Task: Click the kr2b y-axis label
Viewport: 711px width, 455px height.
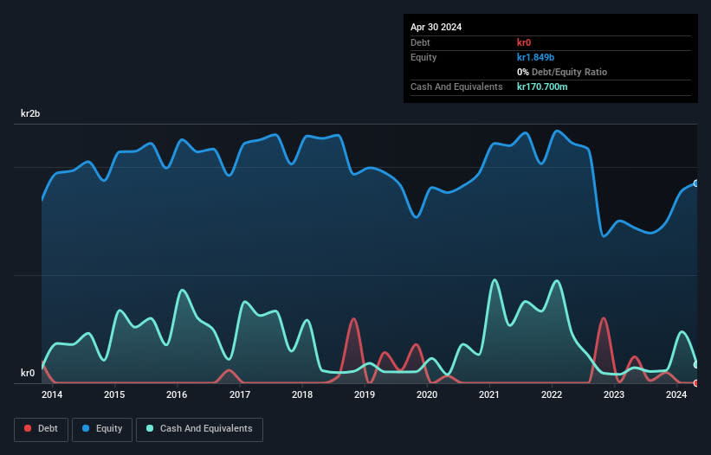Action: (30, 113)
